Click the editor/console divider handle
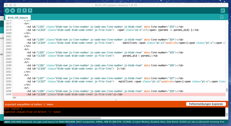 pos(116,100)
